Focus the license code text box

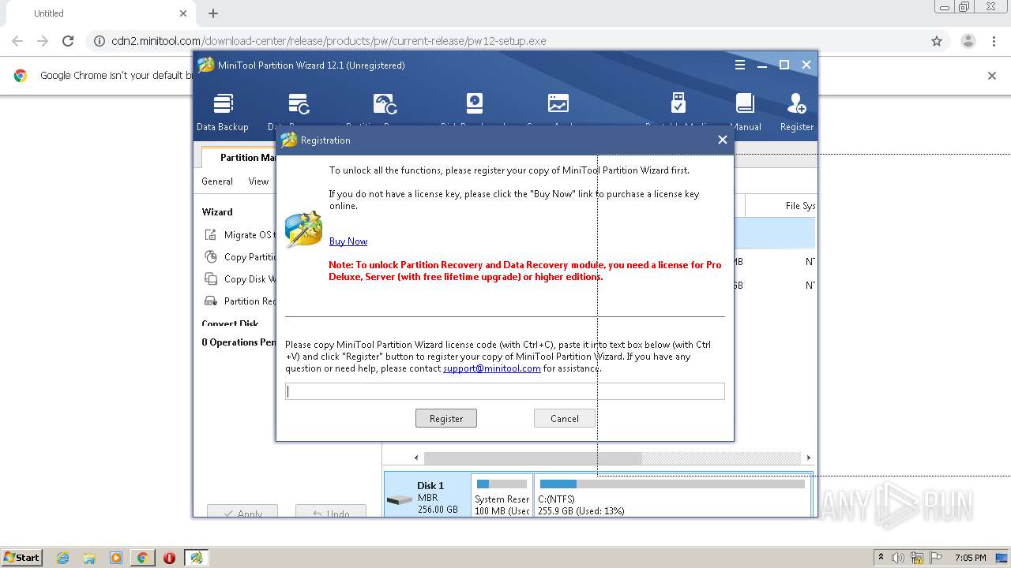(505, 391)
